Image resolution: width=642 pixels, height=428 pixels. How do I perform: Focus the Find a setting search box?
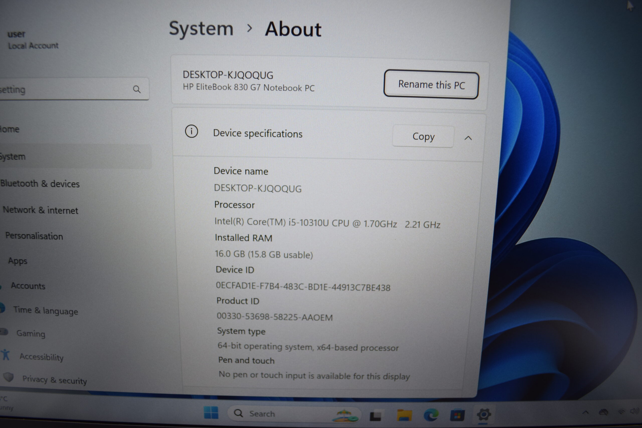pyautogui.click(x=74, y=89)
